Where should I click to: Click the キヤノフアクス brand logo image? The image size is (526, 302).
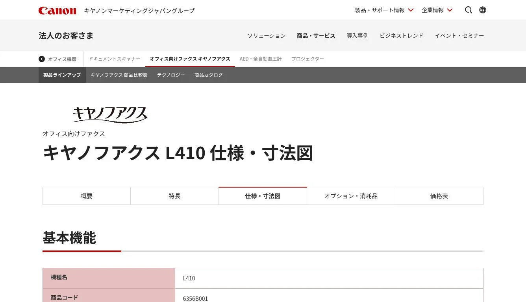[110, 115]
